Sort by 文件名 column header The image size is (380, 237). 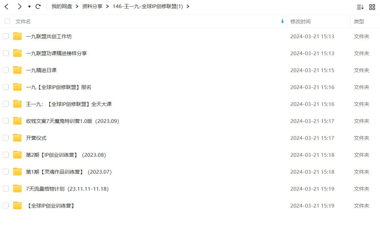[x=23, y=22]
